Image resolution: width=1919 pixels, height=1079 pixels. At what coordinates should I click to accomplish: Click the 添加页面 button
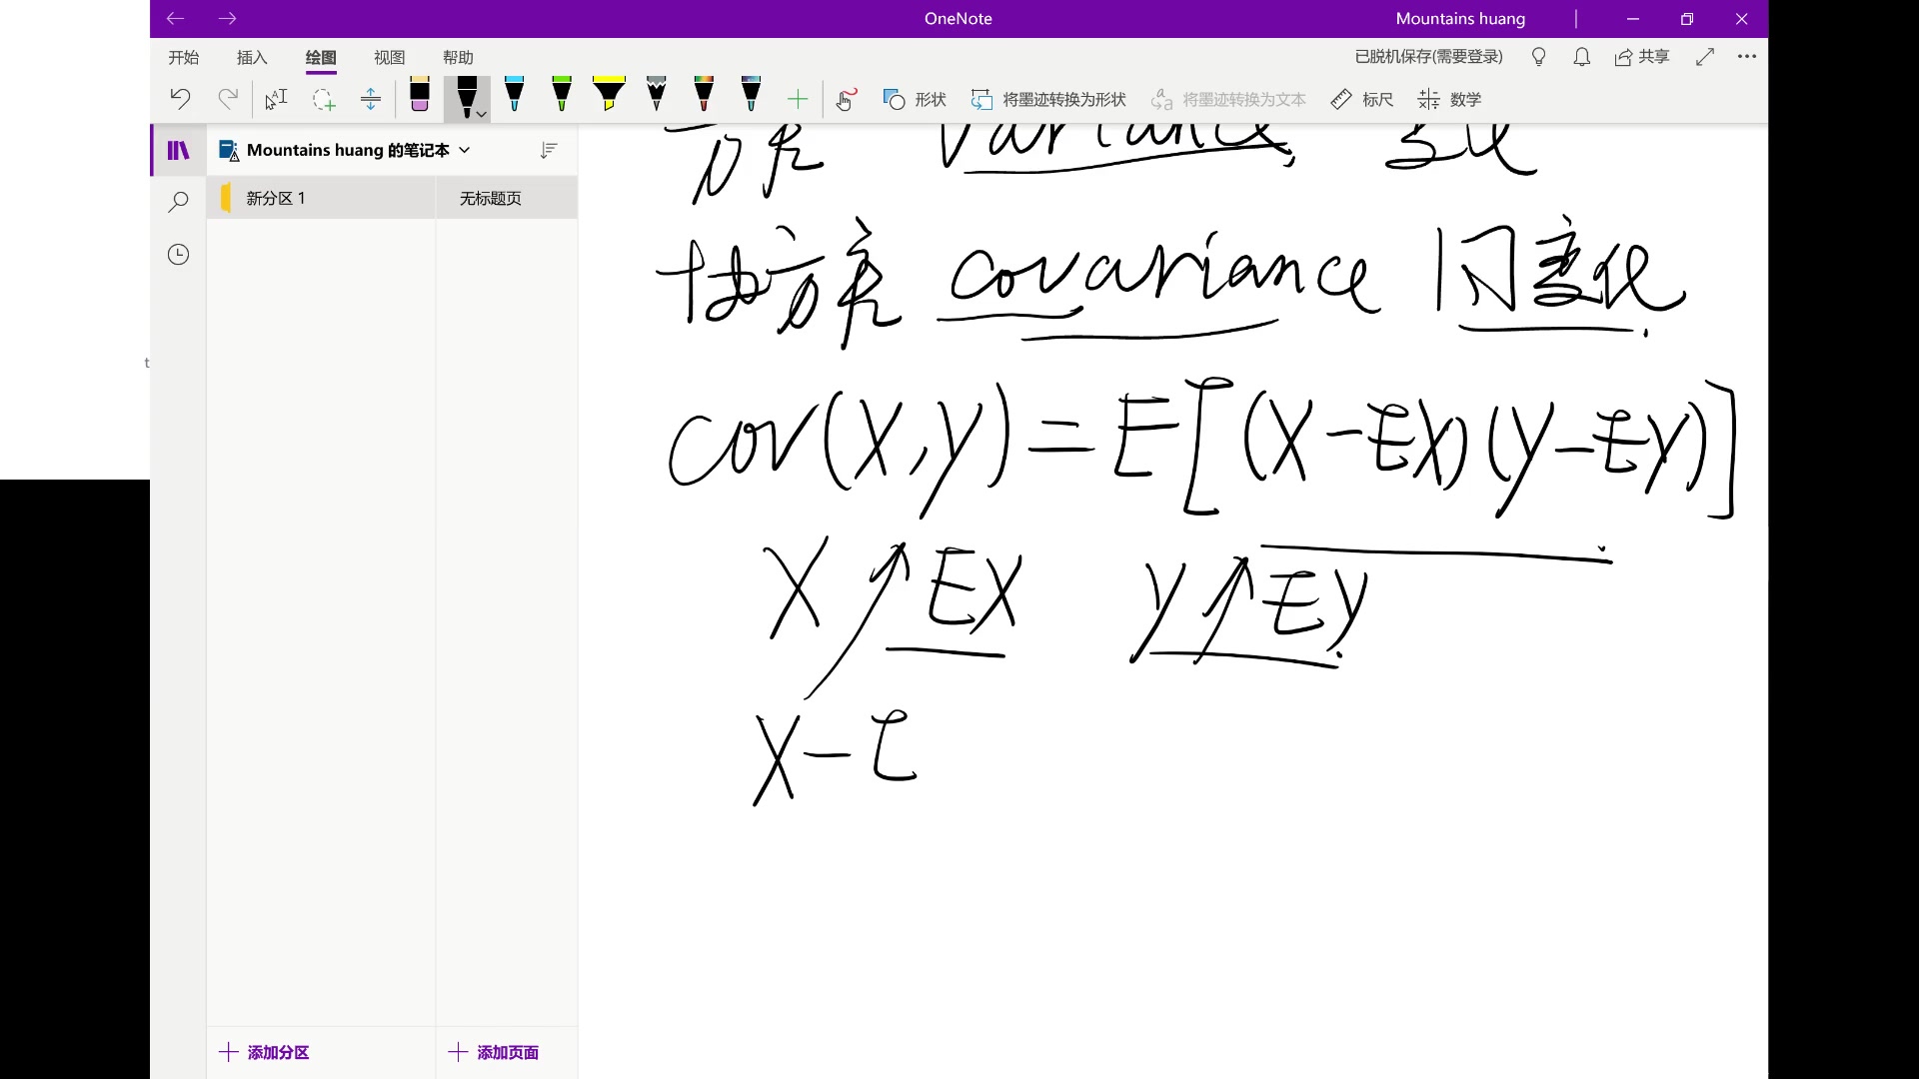(494, 1052)
